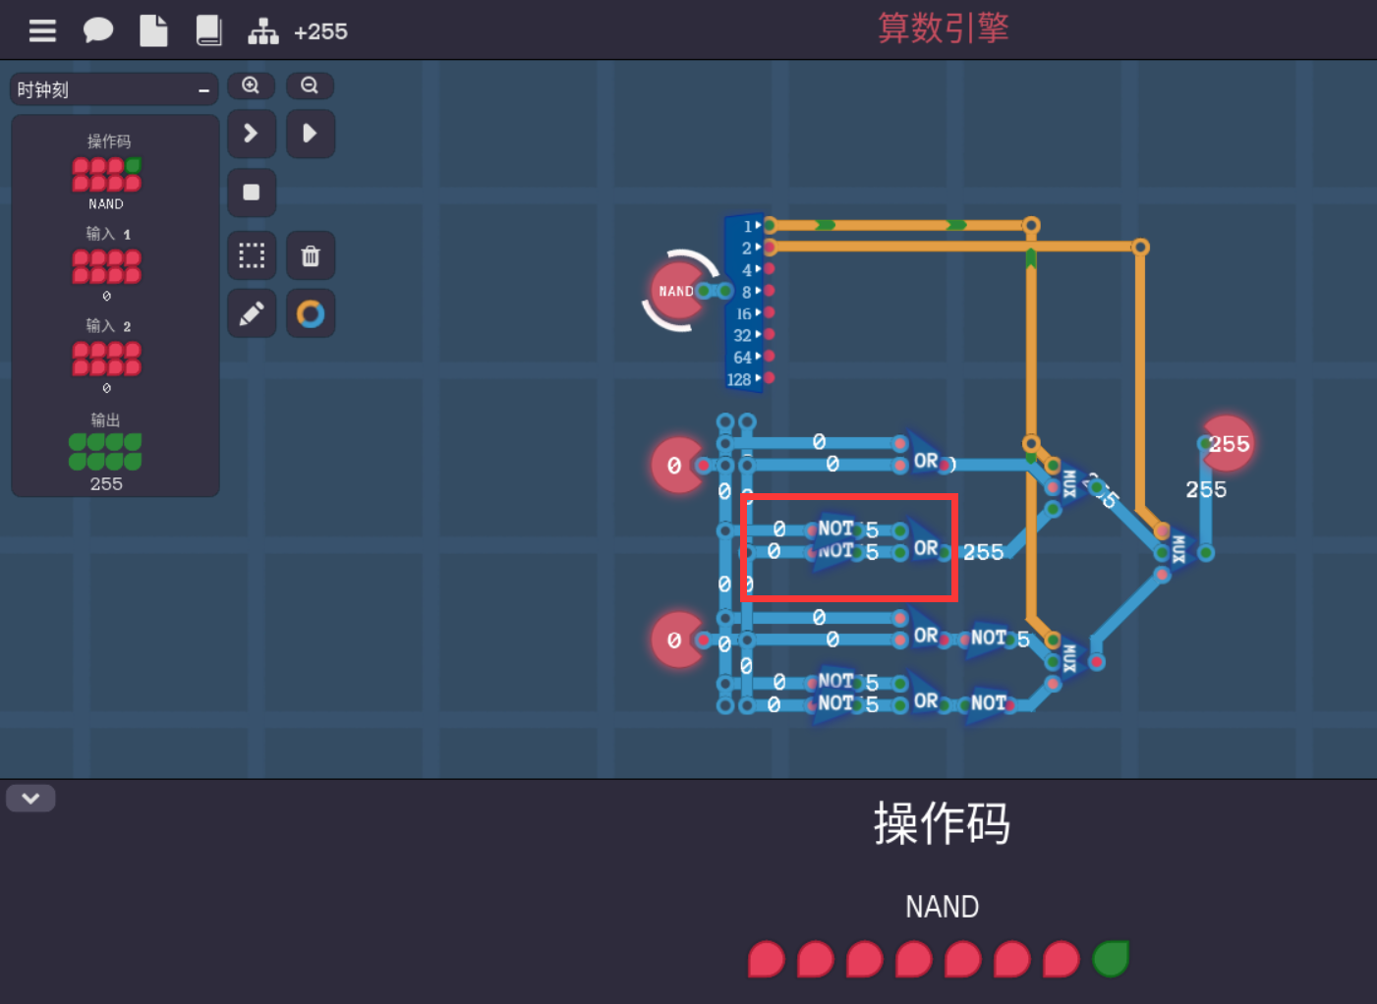Click the green output bits in the left panel
Image resolution: width=1377 pixels, height=1004 pixels.
pyautogui.click(x=105, y=452)
